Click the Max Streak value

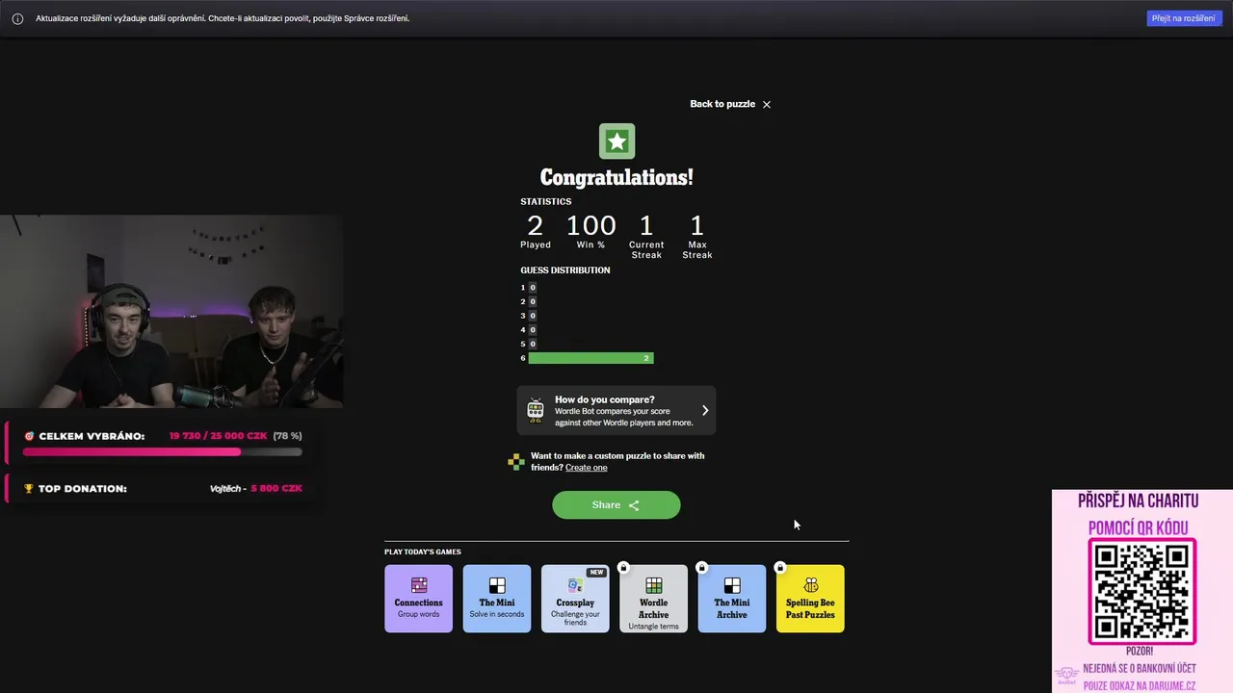coord(697,226)
